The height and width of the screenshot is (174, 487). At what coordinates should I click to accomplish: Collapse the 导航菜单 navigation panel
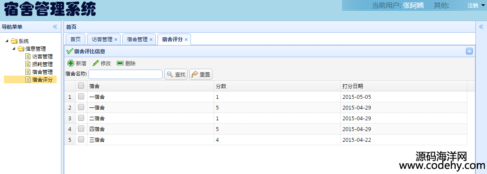point(55,27)
